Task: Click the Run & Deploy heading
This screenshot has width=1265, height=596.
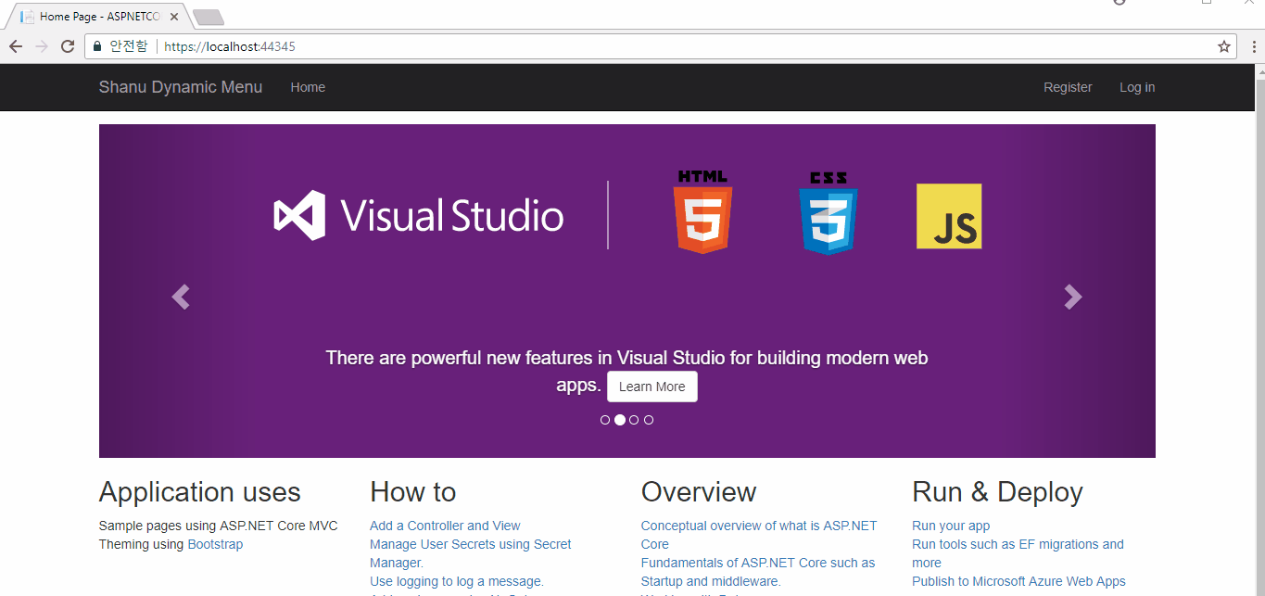Action: tap(997, 491)
